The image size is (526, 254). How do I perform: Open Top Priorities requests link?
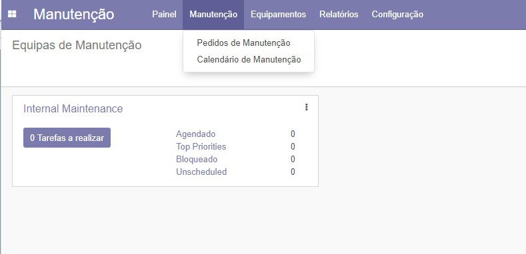click(x=201, y=146)
